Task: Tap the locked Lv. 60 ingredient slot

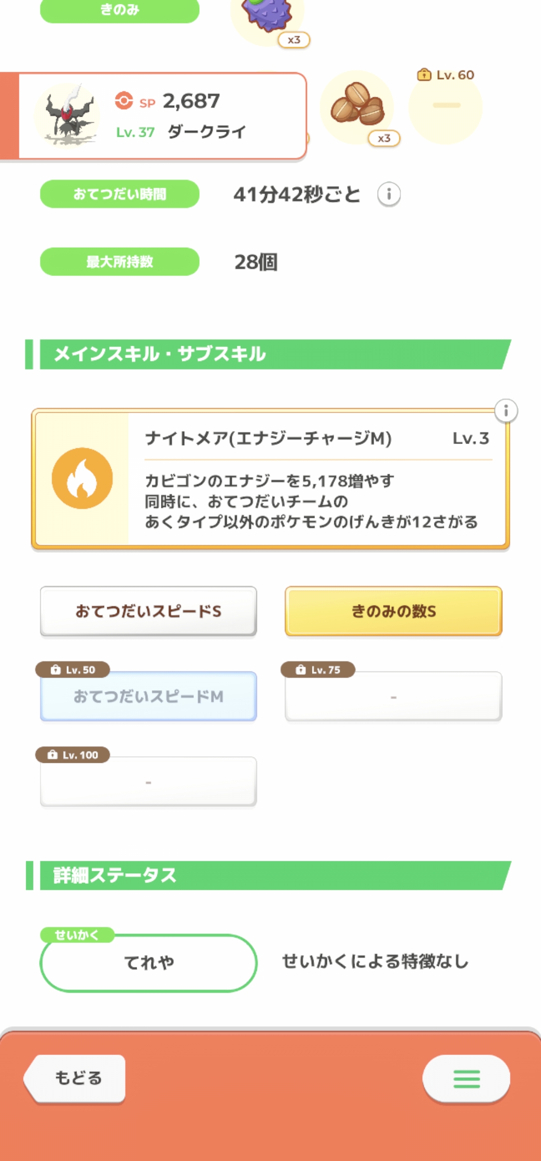Action: click(445, 106)
